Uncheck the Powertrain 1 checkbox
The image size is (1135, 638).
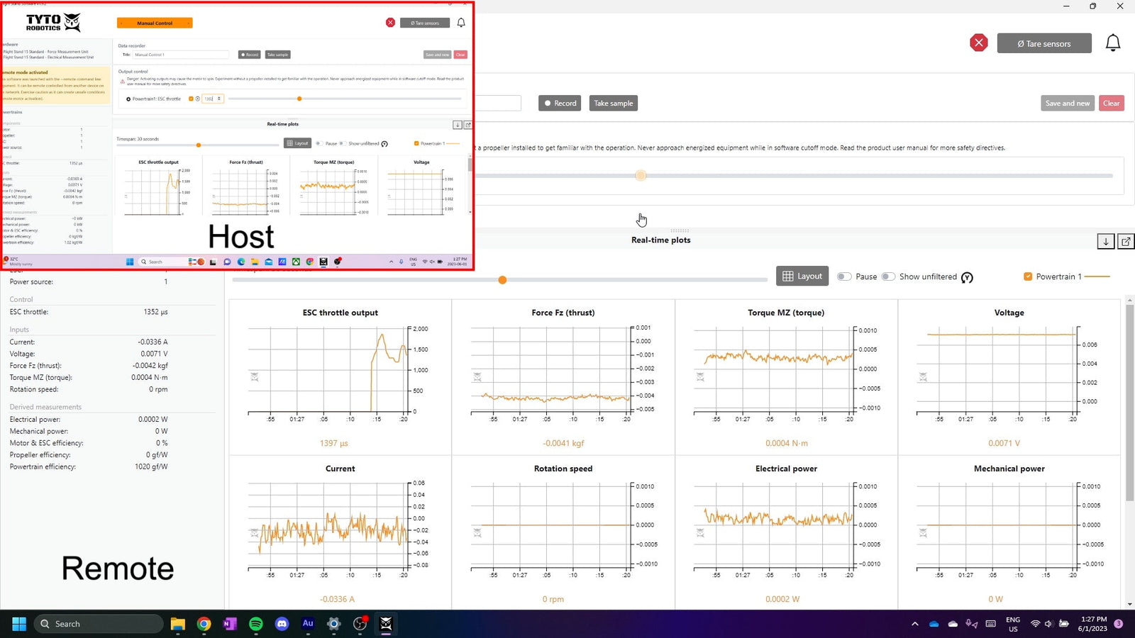point(1028,276)
